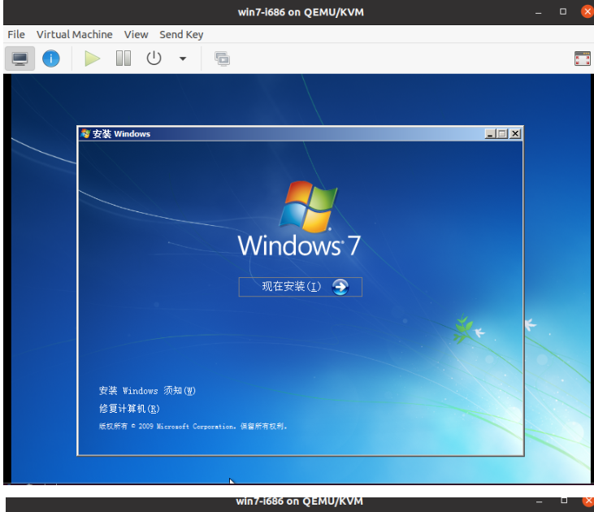Click the copyright text 版权所有 2009 Microsoft Corporation

193,427
